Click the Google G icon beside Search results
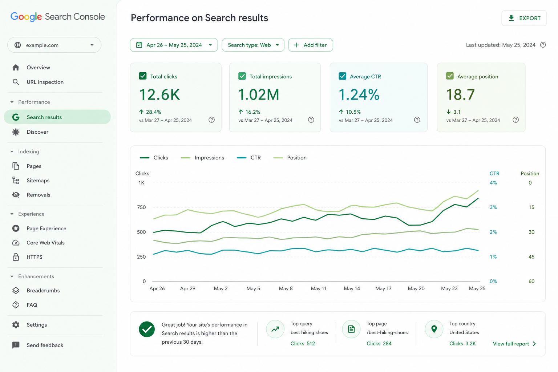 click(16, 117)
